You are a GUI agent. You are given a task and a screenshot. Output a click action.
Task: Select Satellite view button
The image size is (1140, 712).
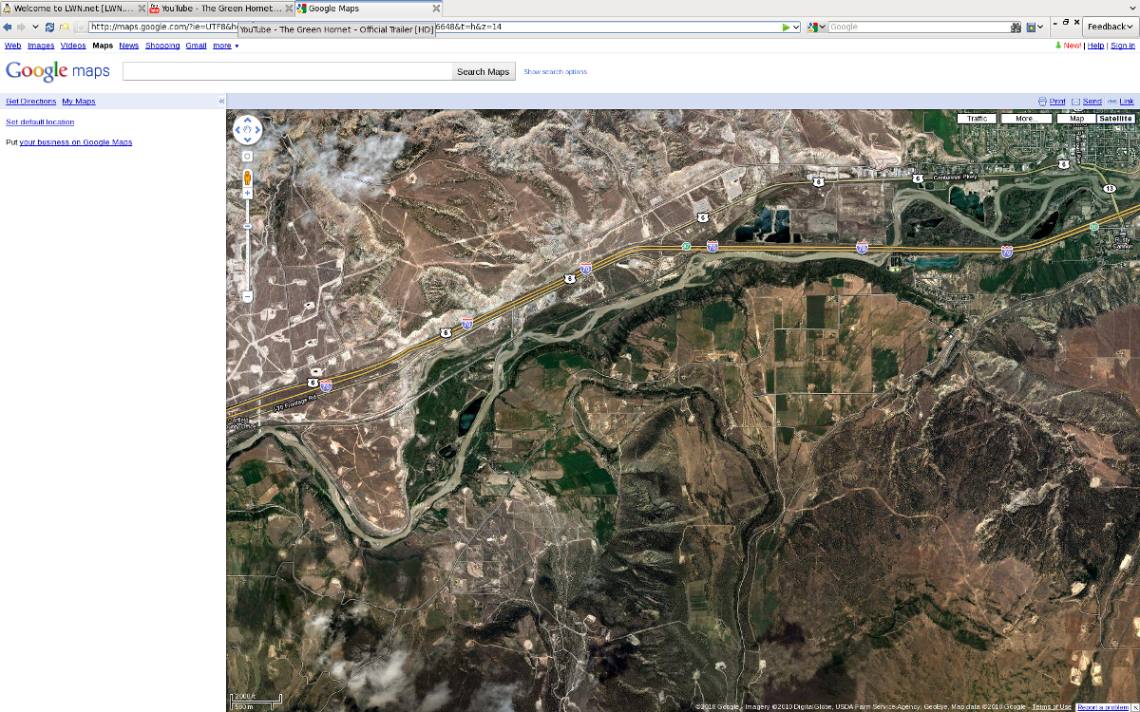1116,119
